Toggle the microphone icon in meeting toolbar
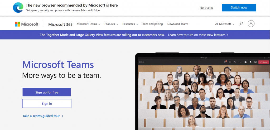 click(x=250, y=62)
